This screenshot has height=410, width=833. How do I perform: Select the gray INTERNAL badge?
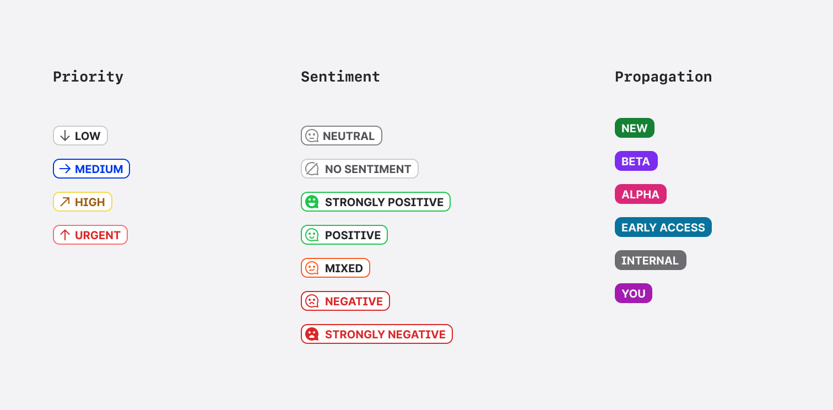click(x=650, y=260)
